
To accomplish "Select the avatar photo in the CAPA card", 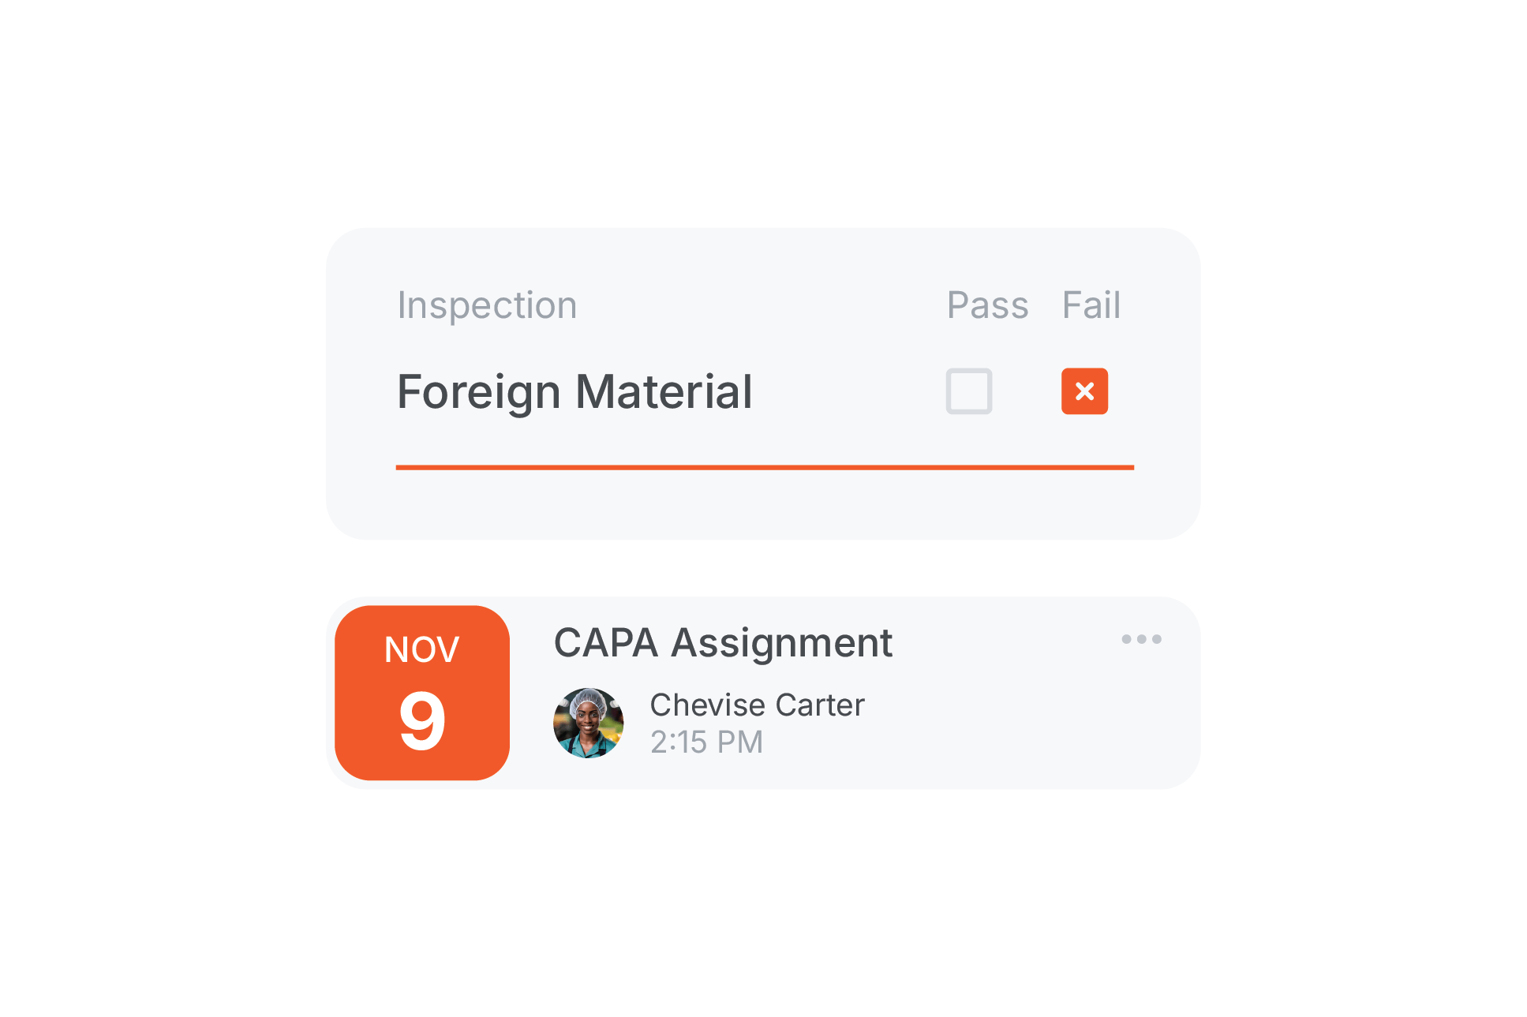I will [x=588, y=722].
